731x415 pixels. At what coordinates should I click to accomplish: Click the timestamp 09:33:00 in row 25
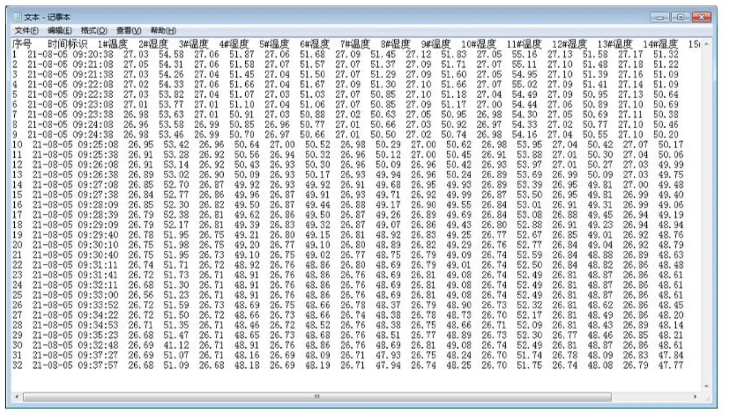click(98, 295)
